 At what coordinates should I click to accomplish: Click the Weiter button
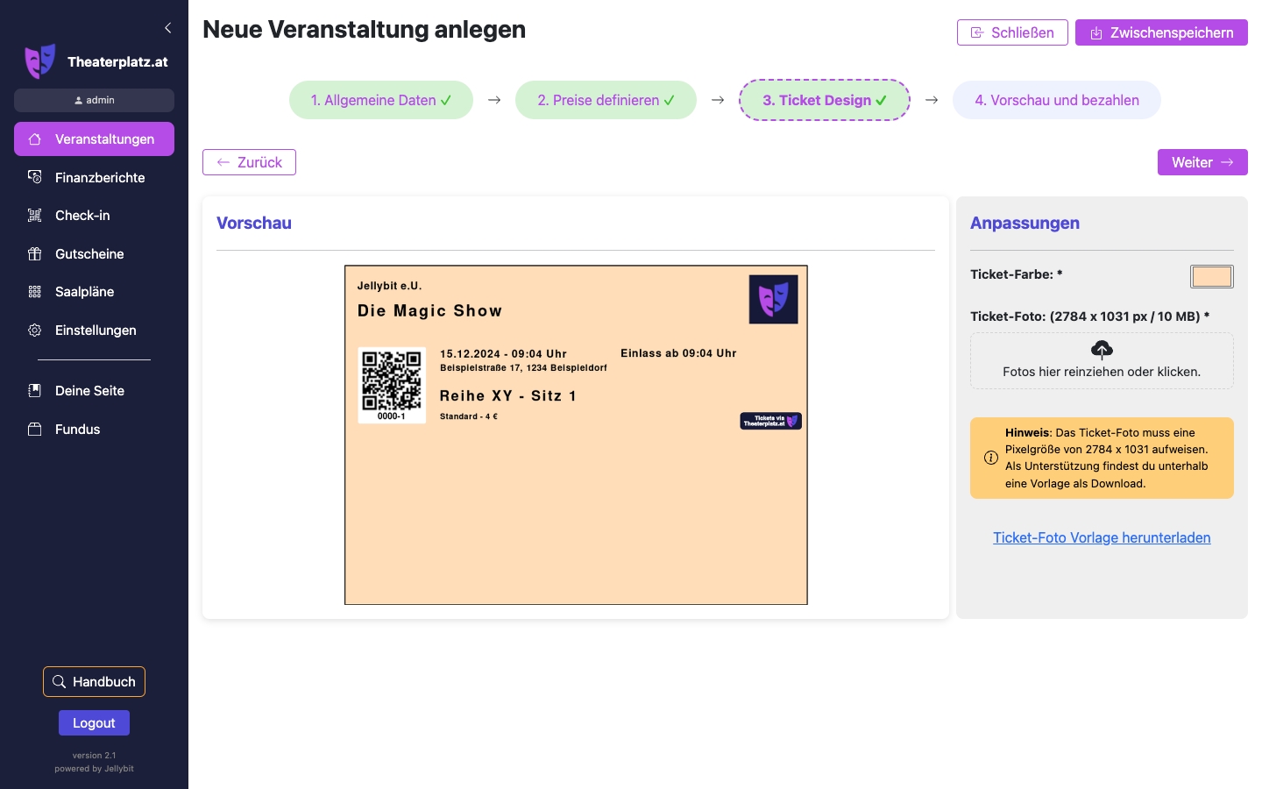(x=1202, y=162)
